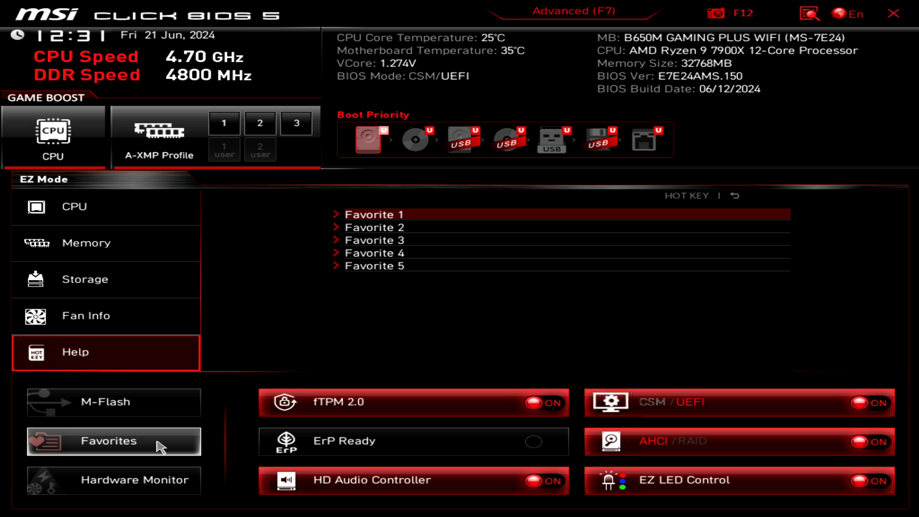Click the clock icon beside the time

coord(18,35)
